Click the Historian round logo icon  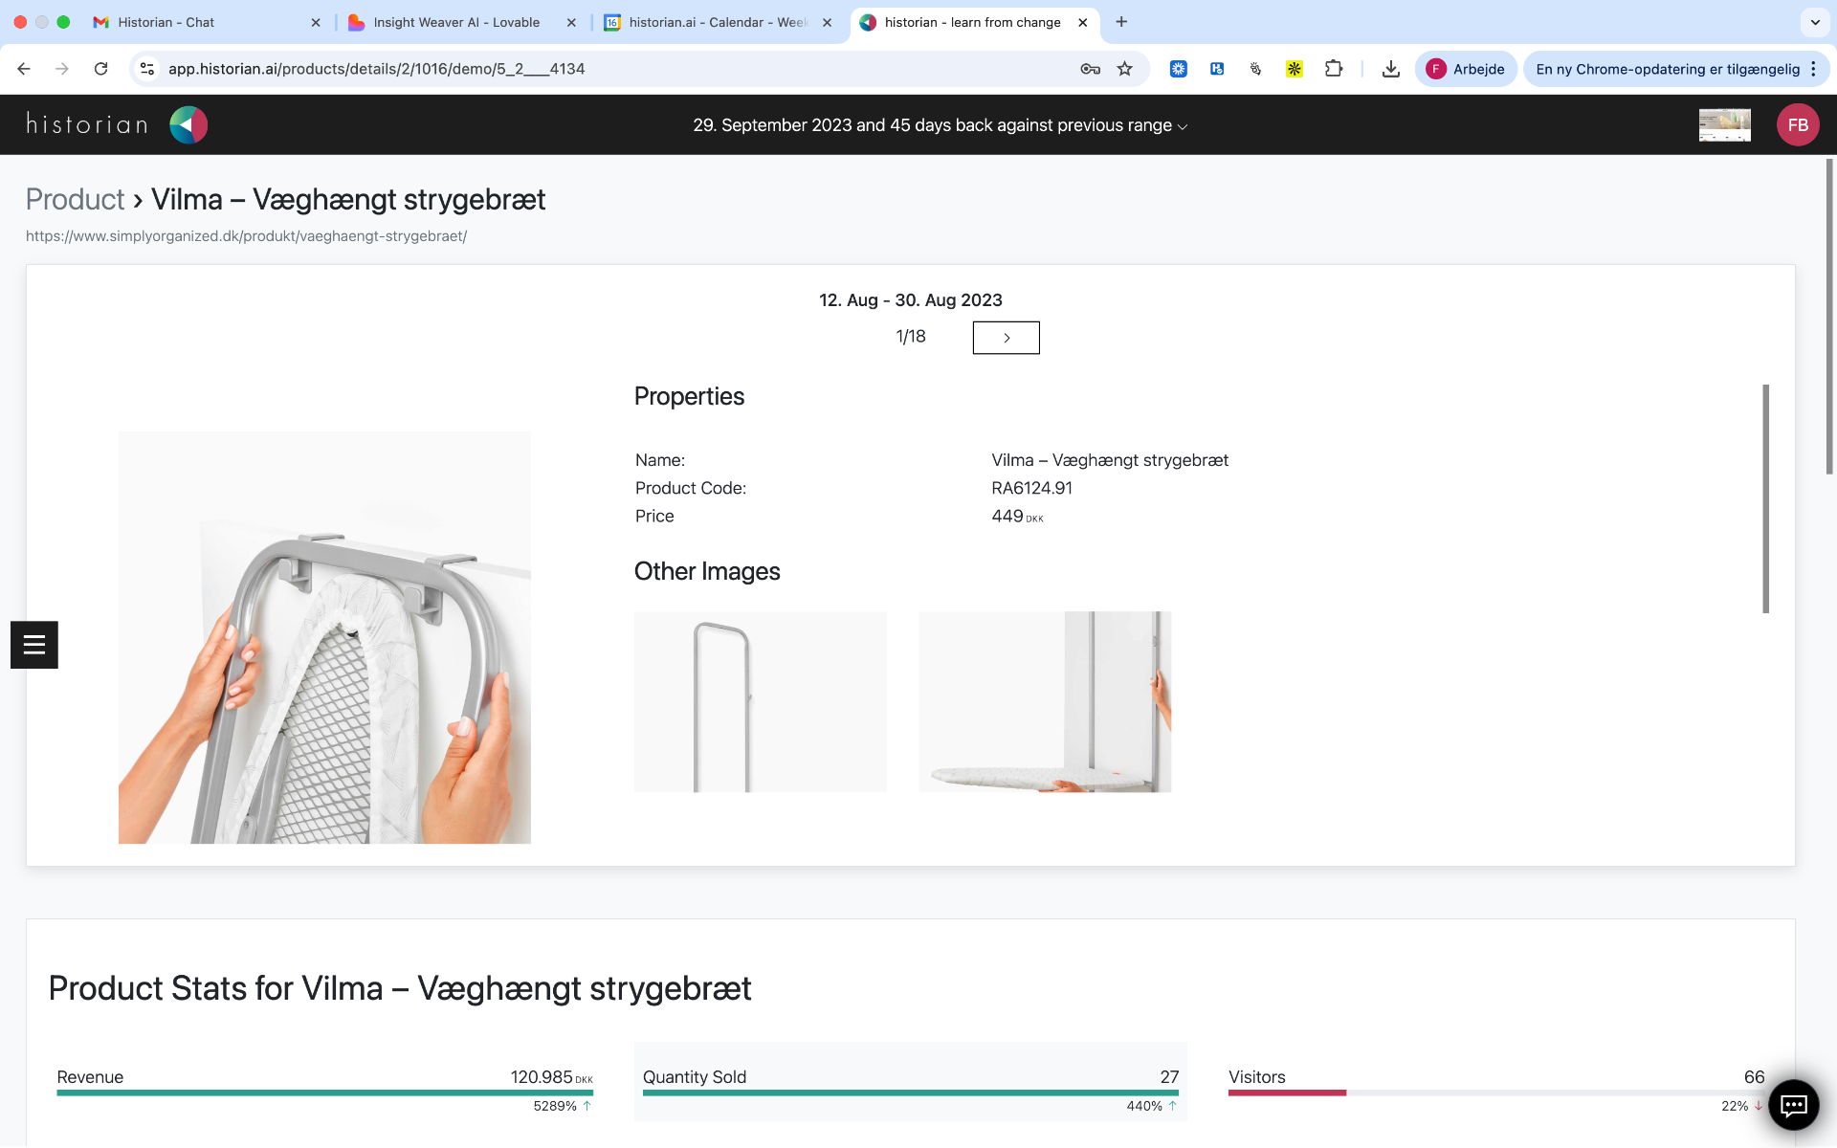click(x=188, y=124)
